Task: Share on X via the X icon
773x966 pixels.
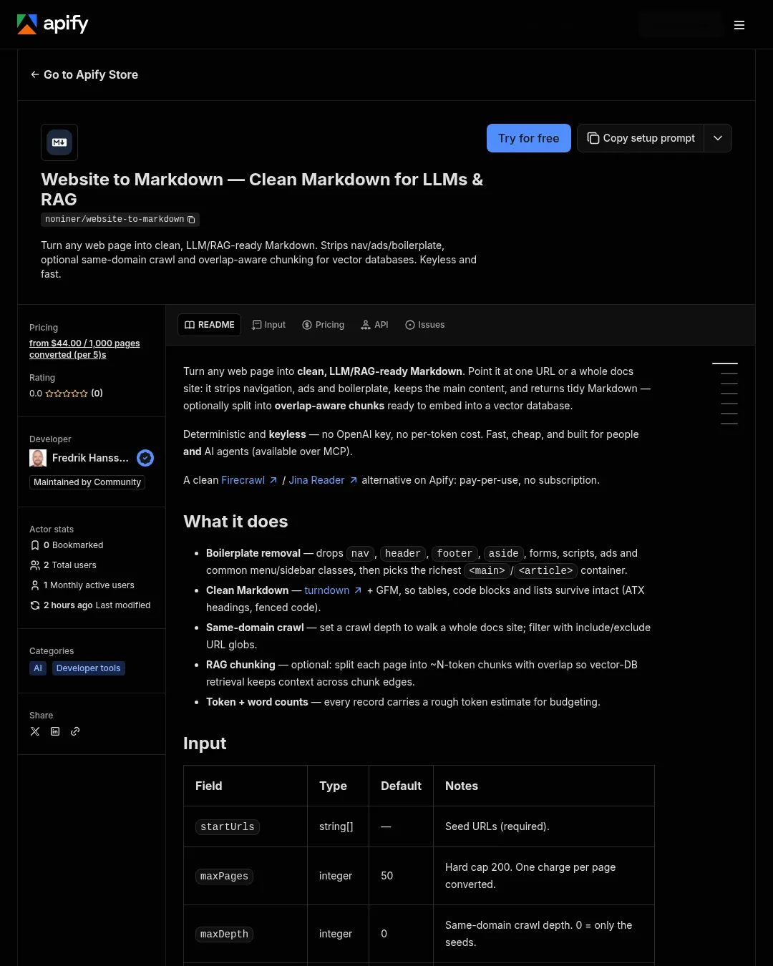Action: point(35,731)
